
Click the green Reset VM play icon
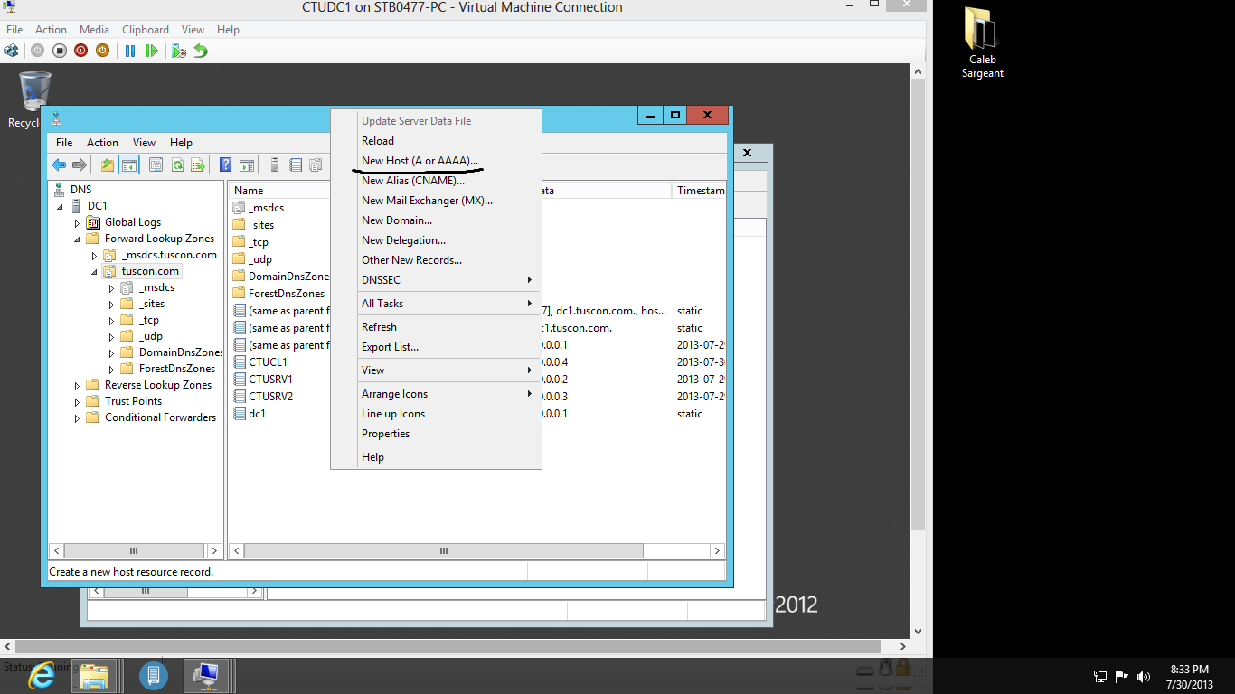[152, 51]
